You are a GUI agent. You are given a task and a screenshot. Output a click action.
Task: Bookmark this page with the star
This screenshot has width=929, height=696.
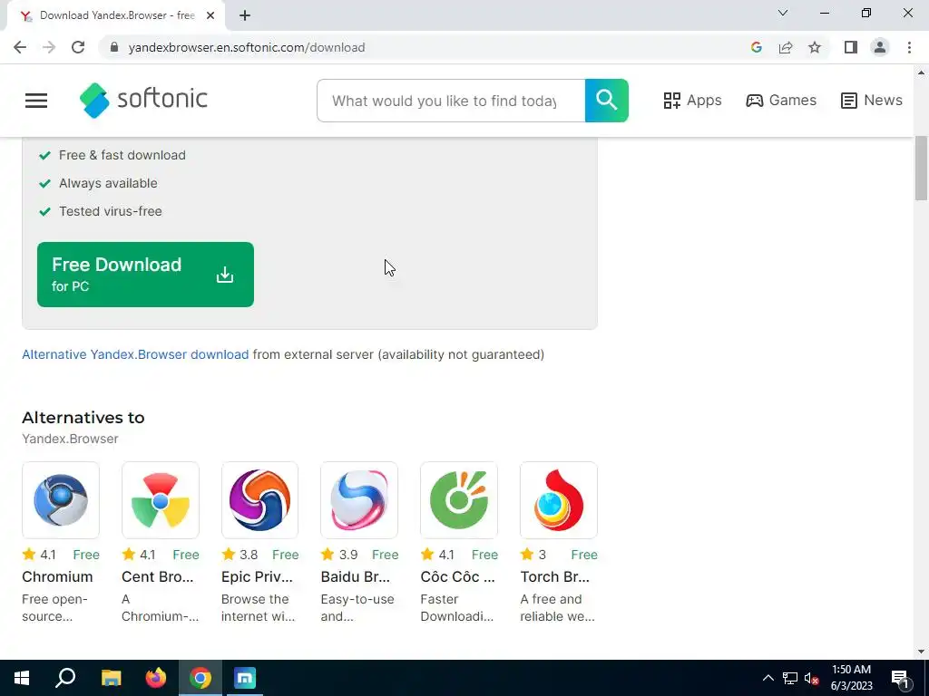click(x=815, y=47)
